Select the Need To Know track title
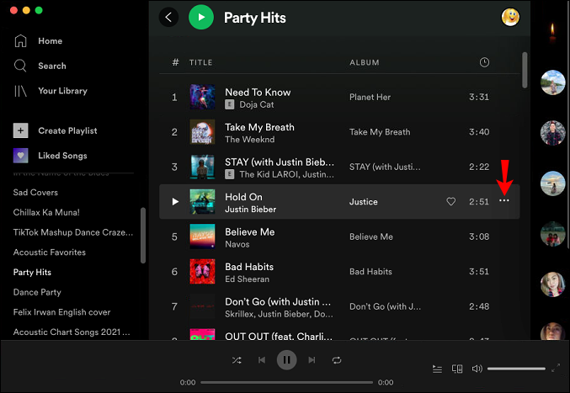570x393 pixels. [x=258, y=93]
